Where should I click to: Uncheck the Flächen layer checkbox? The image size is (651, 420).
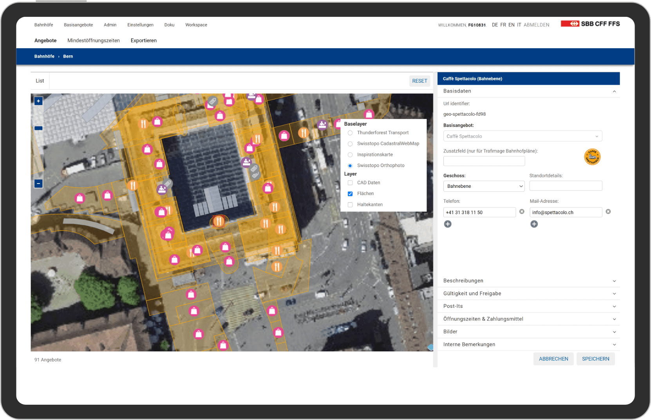[x=350, y=194]
